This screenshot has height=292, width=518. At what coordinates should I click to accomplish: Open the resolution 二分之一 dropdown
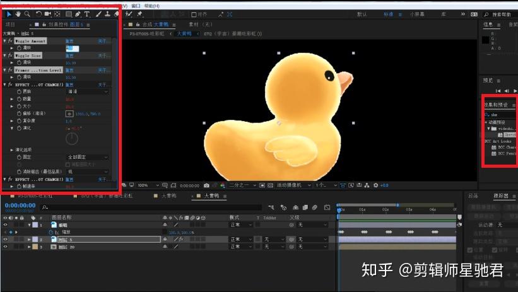242,185
